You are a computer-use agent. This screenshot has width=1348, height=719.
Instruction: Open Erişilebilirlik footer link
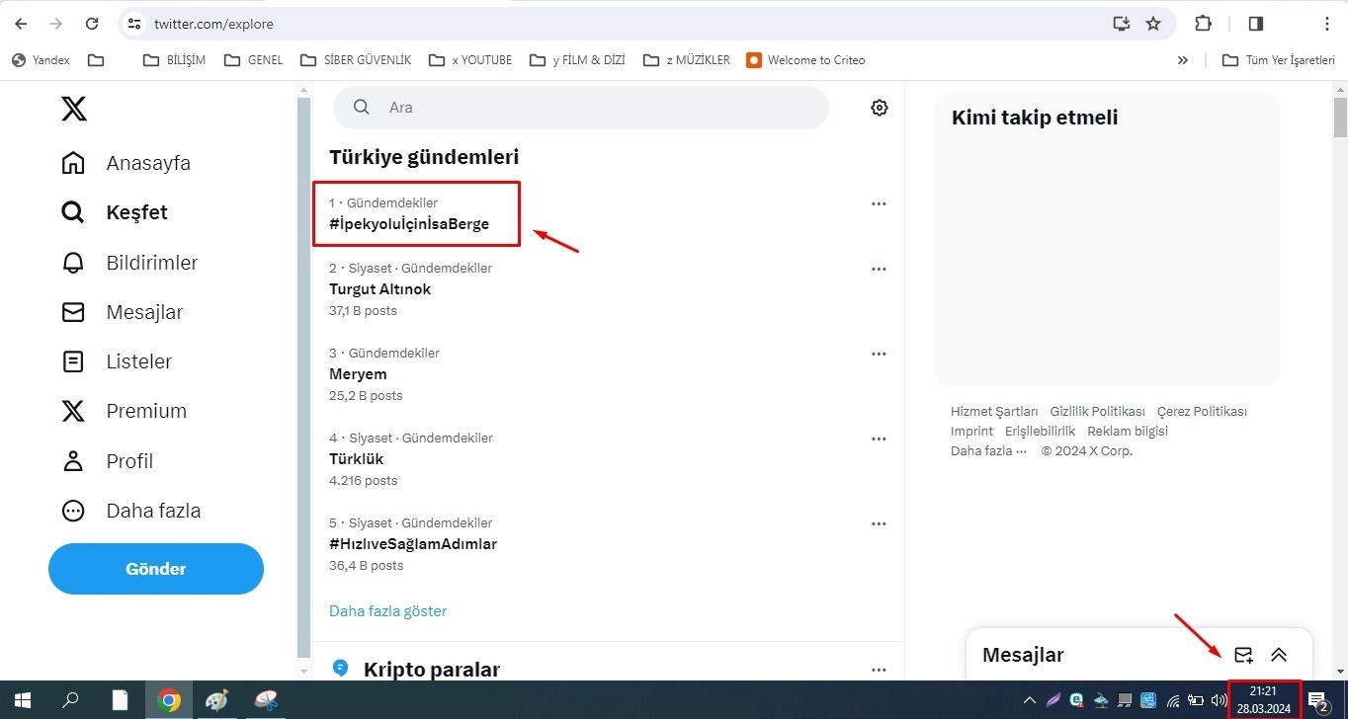1040,431
